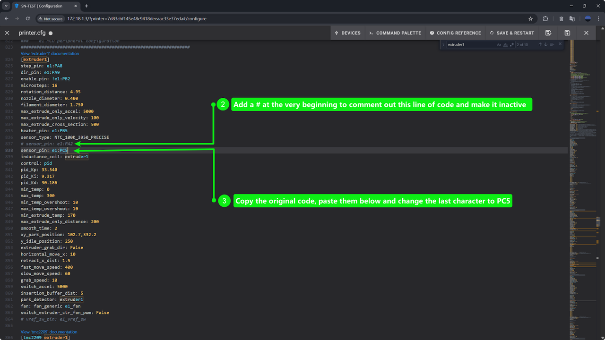The height and width of the screenshot is (340, 605).
Task: Click the Save file floppy disk icon
Action: tap(567, 33)
